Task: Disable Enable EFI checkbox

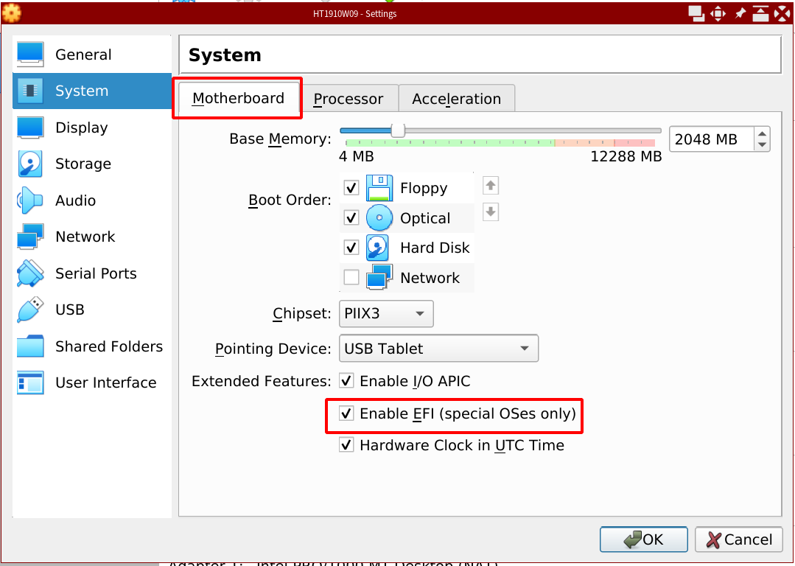Action: point(346,413)
